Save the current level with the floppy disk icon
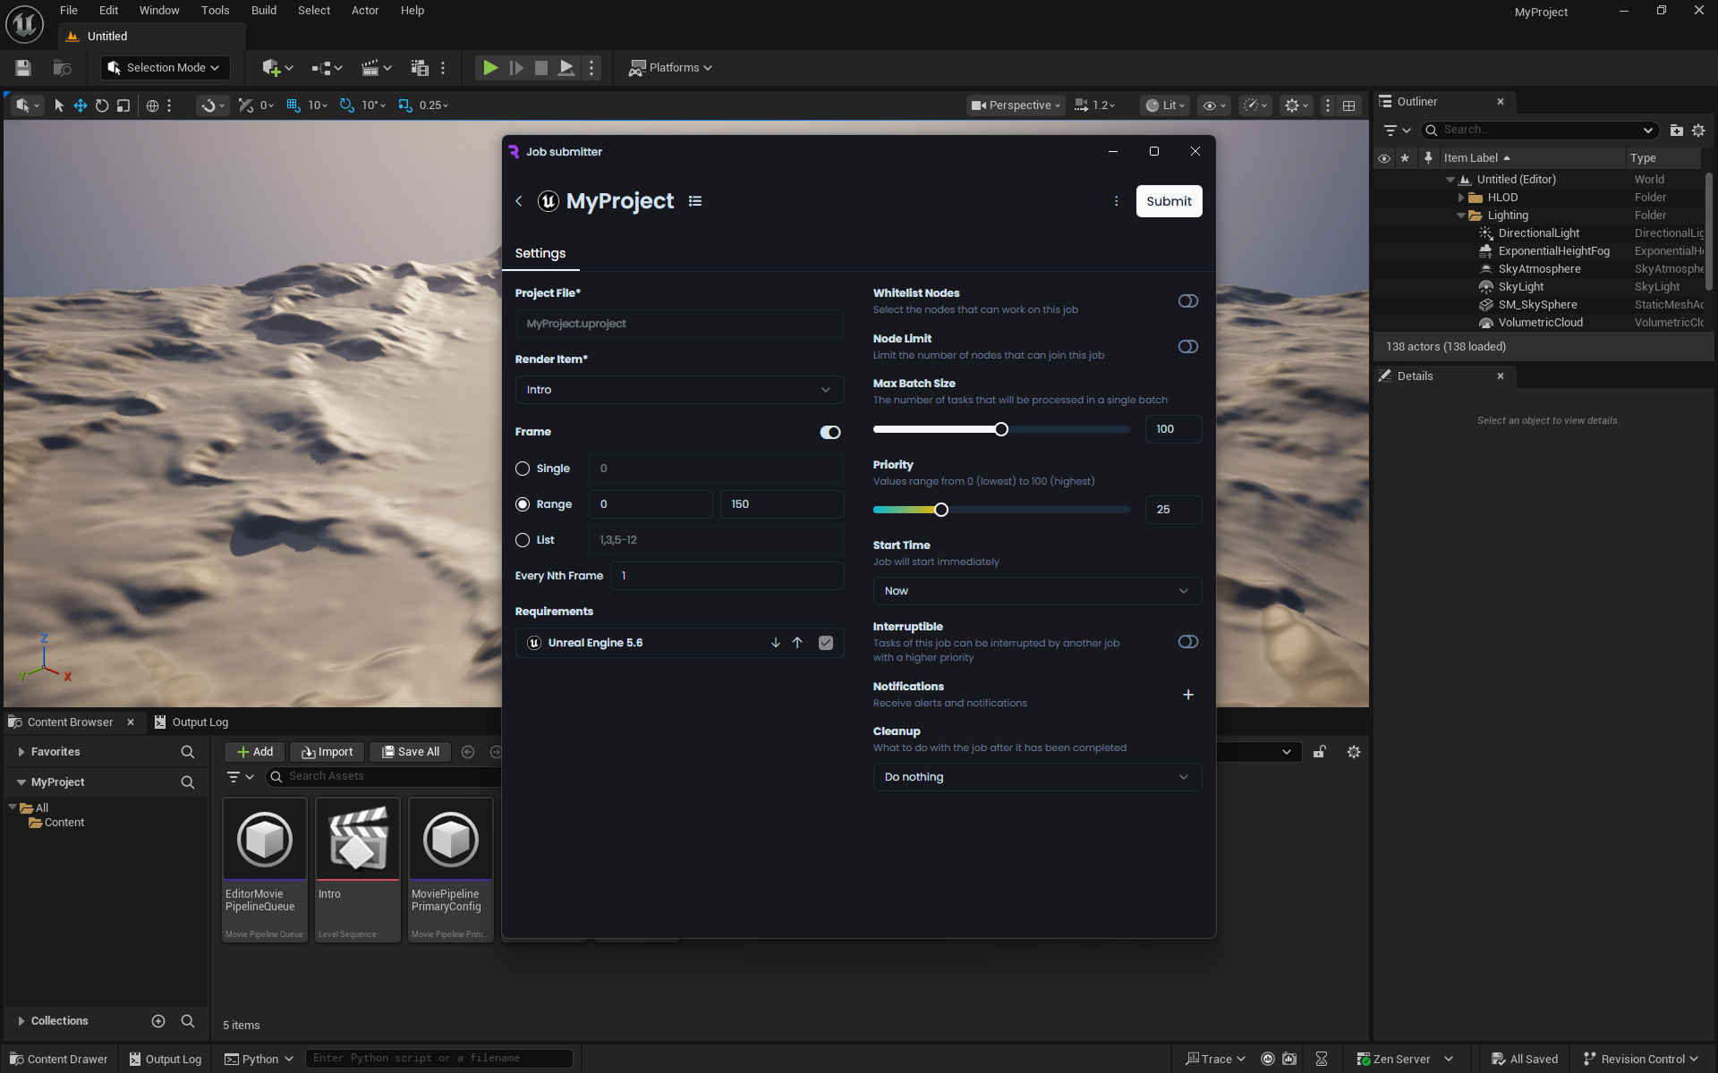1718x1073 pixels. click(23, 68)
